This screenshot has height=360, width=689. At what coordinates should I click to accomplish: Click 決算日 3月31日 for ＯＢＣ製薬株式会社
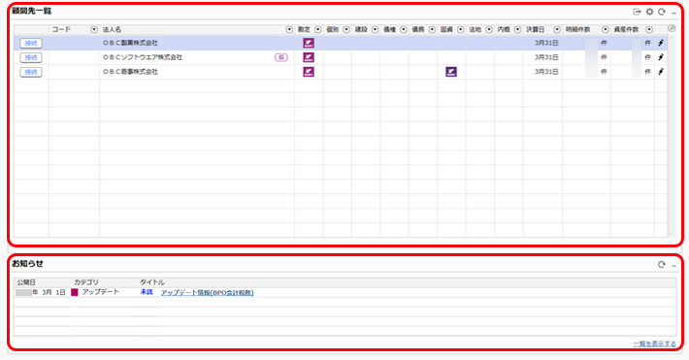(546, 43)
